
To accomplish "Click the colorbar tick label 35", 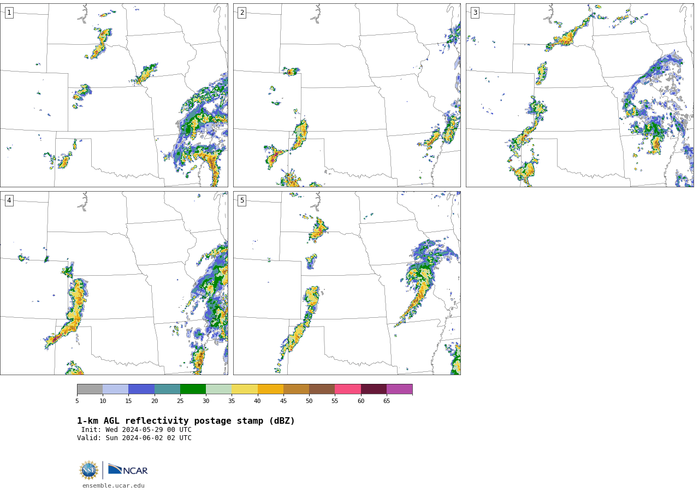I will point(232,401).
